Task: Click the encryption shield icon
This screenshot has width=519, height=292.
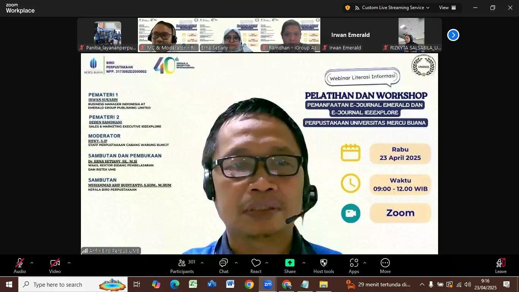Action: click(348, 8)
